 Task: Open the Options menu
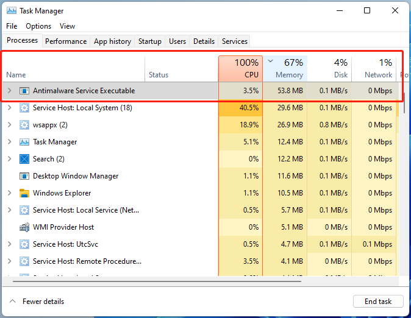point(38,26)
